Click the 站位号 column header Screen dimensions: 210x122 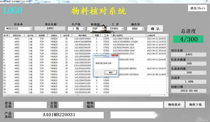pos(66,35)
